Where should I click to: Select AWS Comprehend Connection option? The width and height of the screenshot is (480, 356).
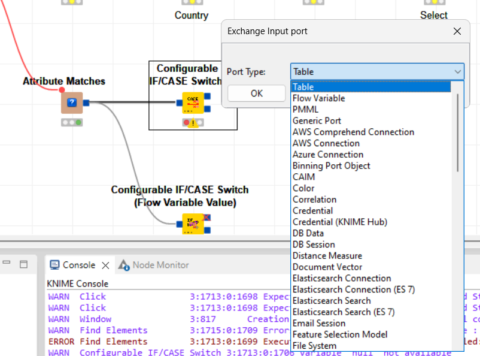pos(371,132)
